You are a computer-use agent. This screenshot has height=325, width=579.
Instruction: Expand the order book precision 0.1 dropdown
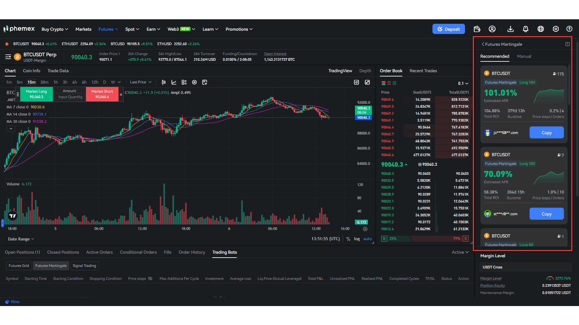[x=462, y=83]
